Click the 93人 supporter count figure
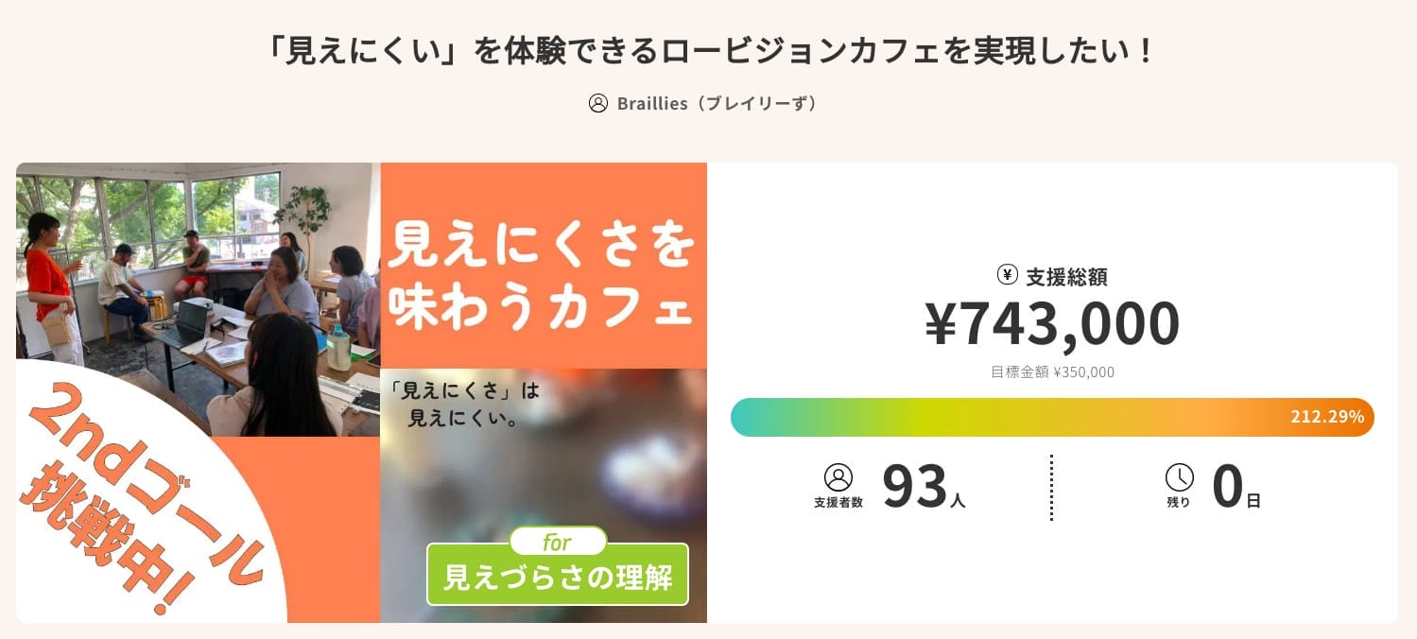The image size is (1417, 639). coord(922,486)
